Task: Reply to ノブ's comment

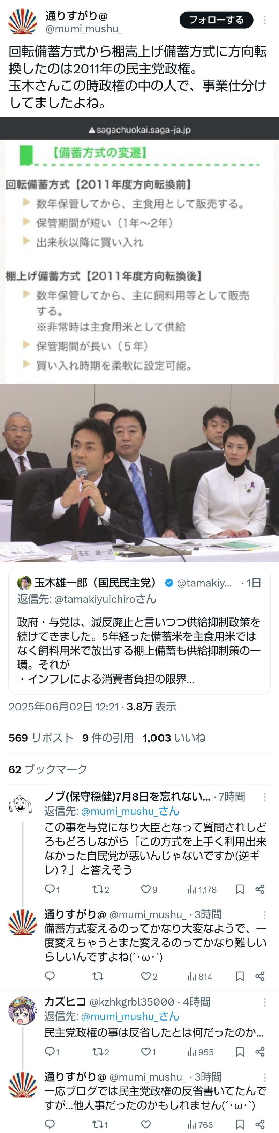Action: point(52,889)
